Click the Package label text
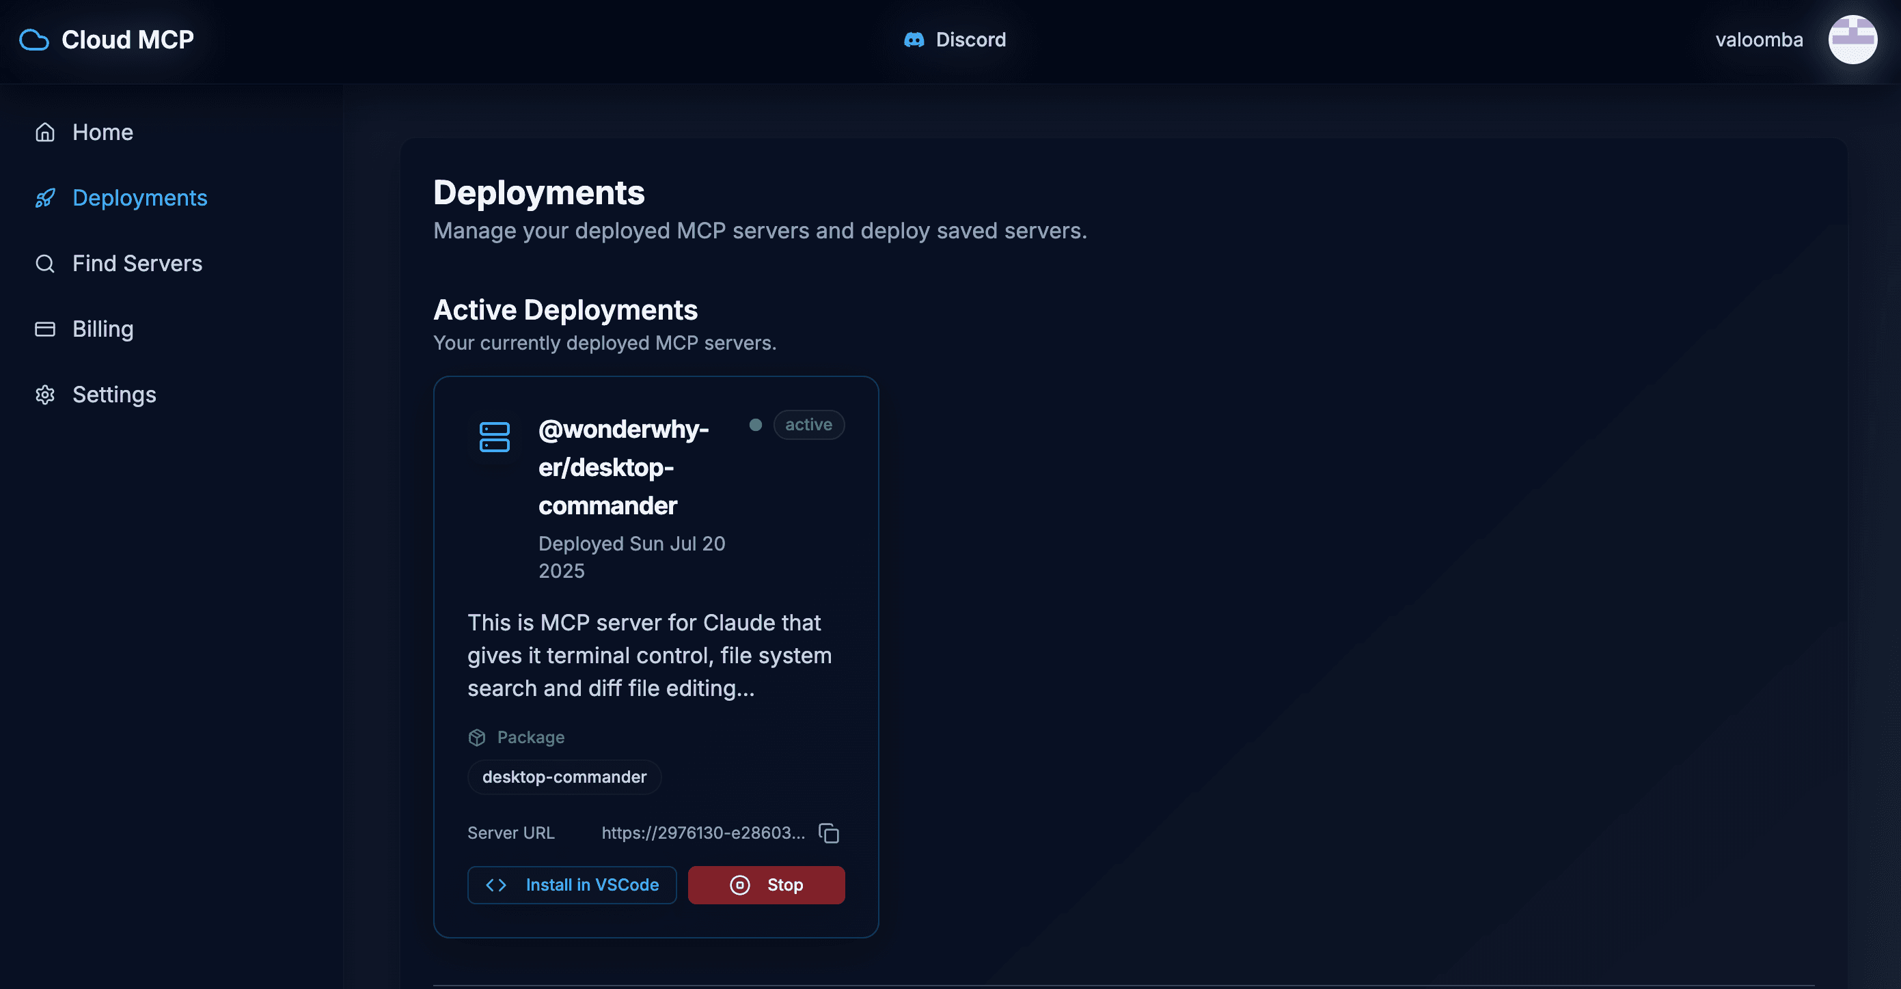 tap(530, 737)
